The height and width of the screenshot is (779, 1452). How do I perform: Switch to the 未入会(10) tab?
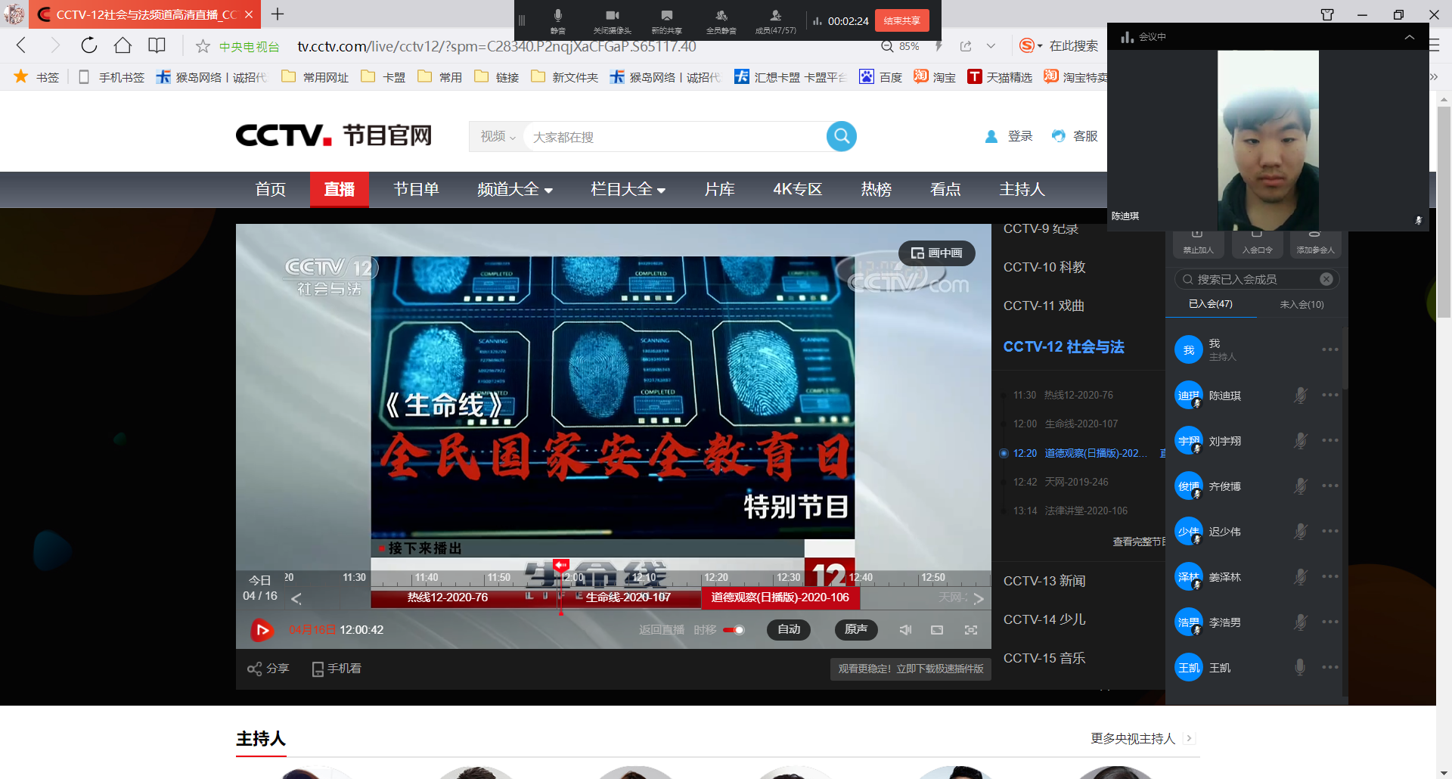(x=1302, y=305)
